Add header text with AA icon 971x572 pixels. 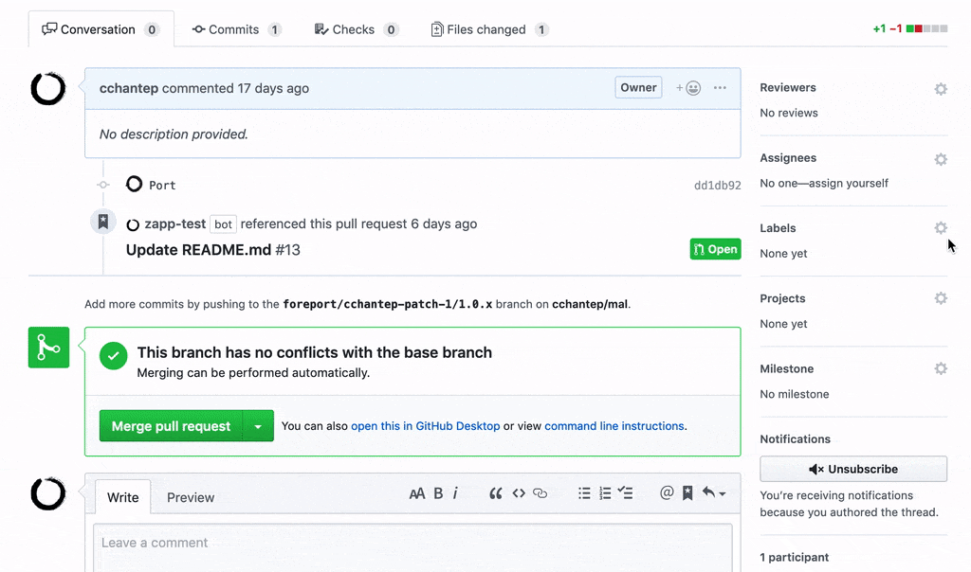417,493
